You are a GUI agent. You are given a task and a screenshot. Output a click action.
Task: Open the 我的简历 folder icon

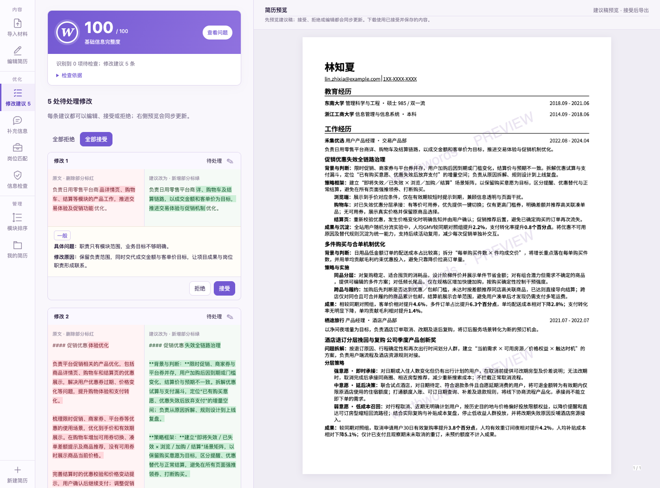coord(17,245)
